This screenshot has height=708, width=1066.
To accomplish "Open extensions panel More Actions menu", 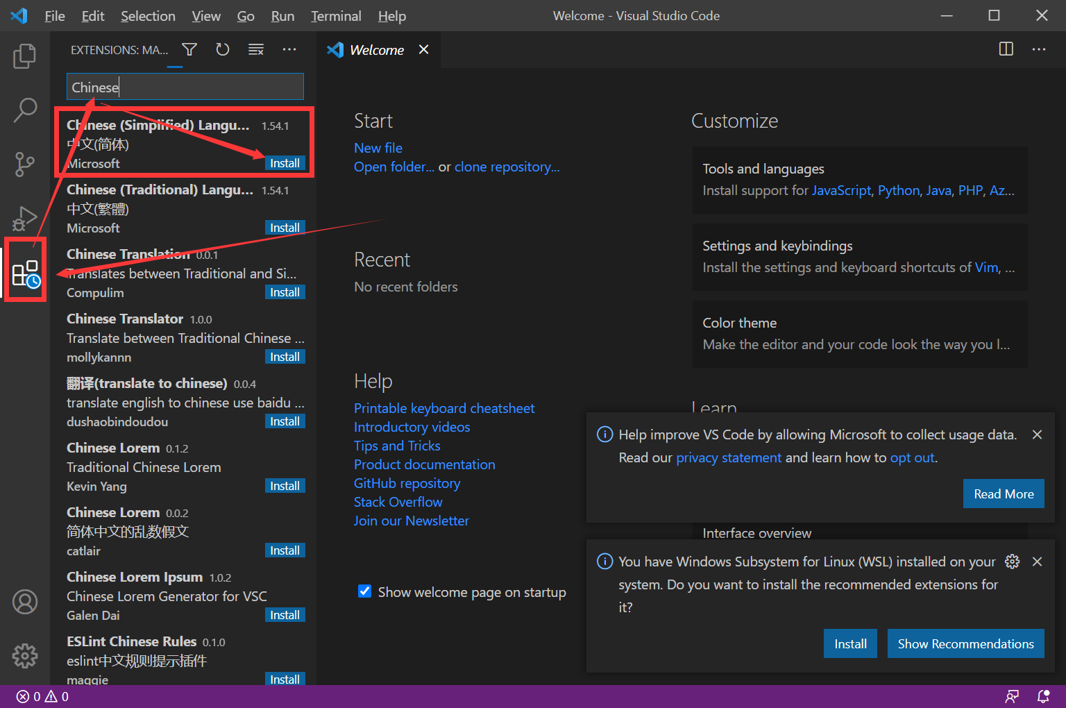I will point(289,49).
